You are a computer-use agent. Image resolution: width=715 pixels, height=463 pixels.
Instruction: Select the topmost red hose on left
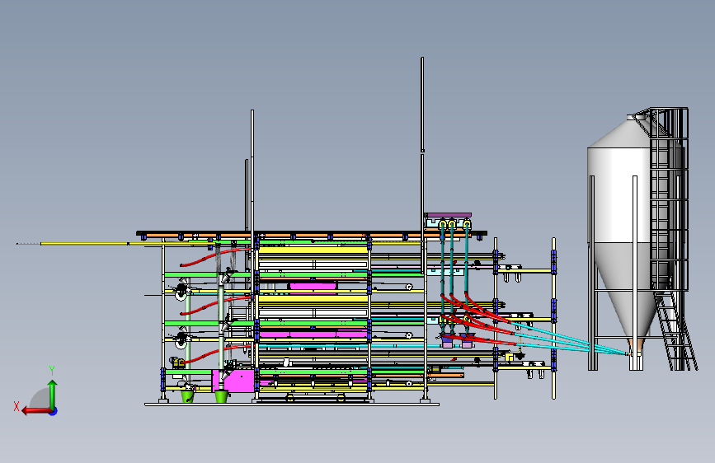coord(215,256)
